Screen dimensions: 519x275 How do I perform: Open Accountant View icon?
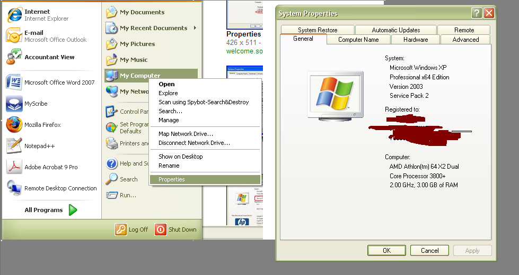[14, 57]
